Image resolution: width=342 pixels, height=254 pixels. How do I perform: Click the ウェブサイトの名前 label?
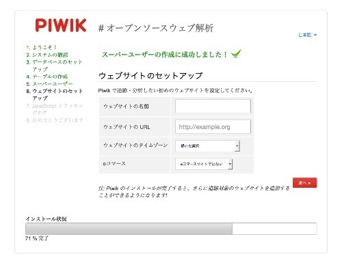126,106
